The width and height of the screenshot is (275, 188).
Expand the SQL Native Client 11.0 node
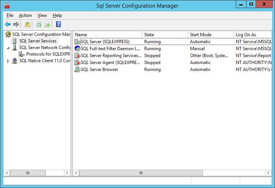8,61
